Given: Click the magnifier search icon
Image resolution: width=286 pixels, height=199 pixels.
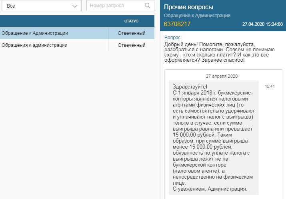Looking at the screenshot, I should coord(148,6).
